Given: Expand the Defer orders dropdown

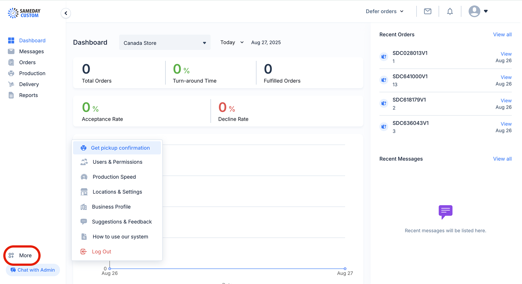Looking at the screenshot, I should pos(385,11).
